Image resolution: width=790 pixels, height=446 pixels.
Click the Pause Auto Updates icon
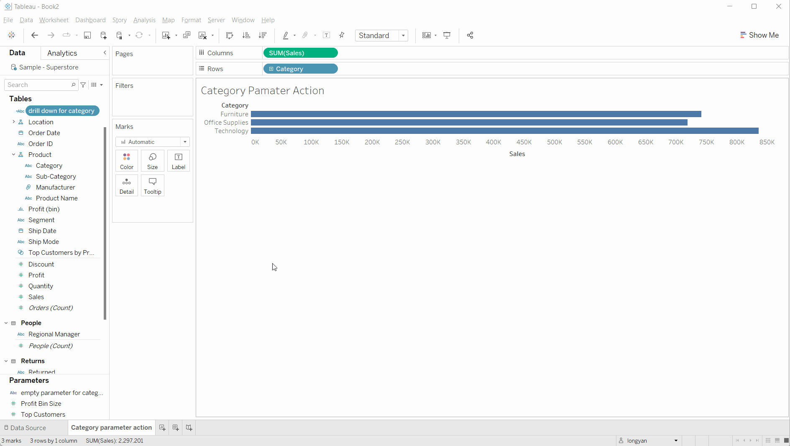[x=120, y=35]
